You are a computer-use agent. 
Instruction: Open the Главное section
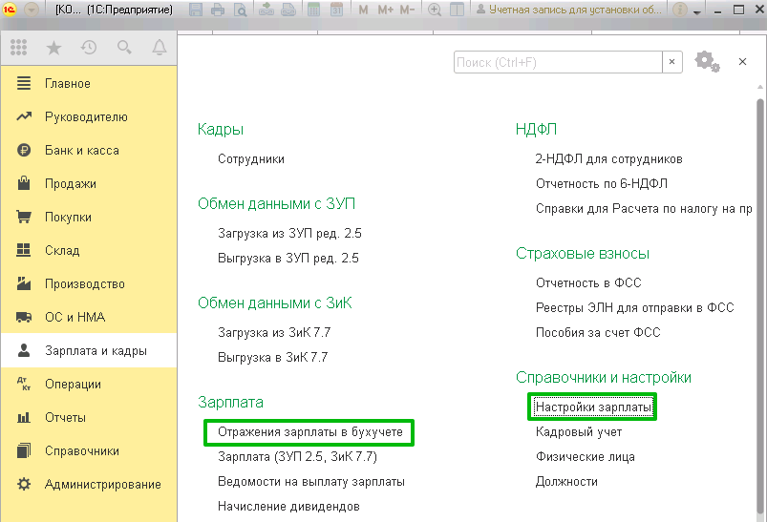click(89, 84)
